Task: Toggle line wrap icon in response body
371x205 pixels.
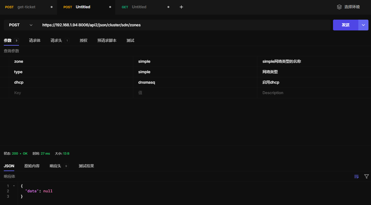Action: 356,176
